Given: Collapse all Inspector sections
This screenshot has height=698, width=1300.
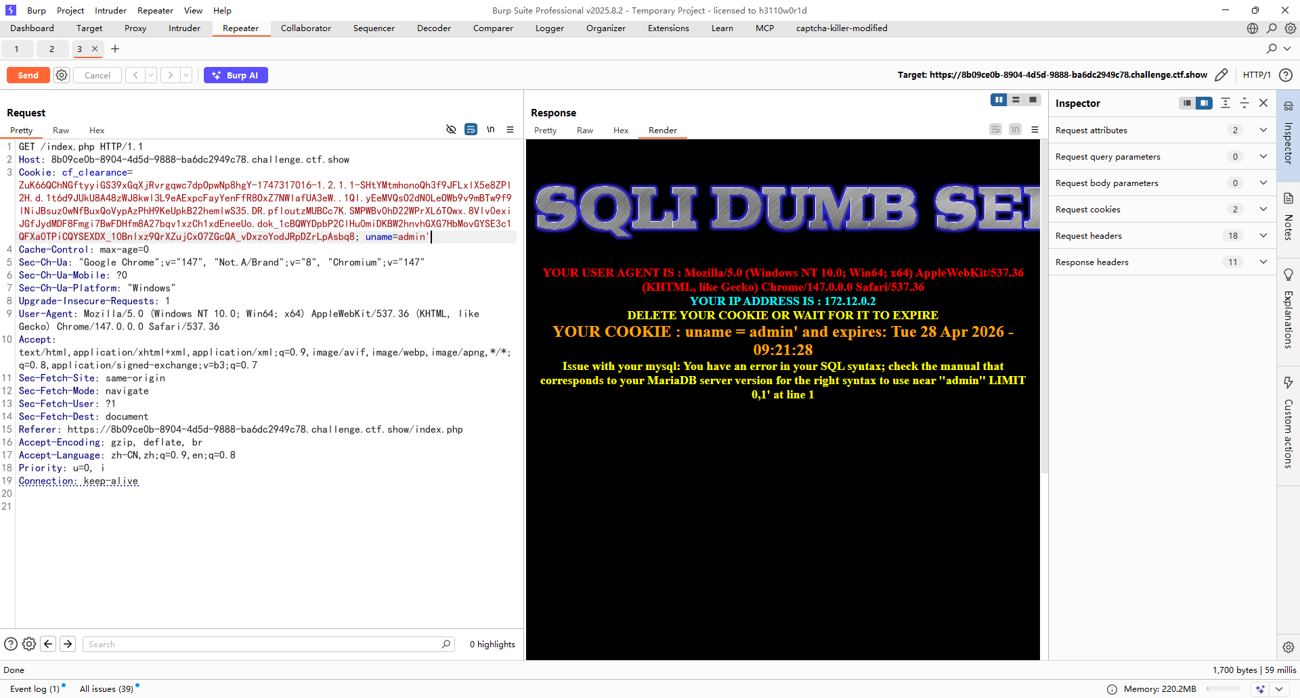Looking at the screenshot, I should coord(1244,103).
